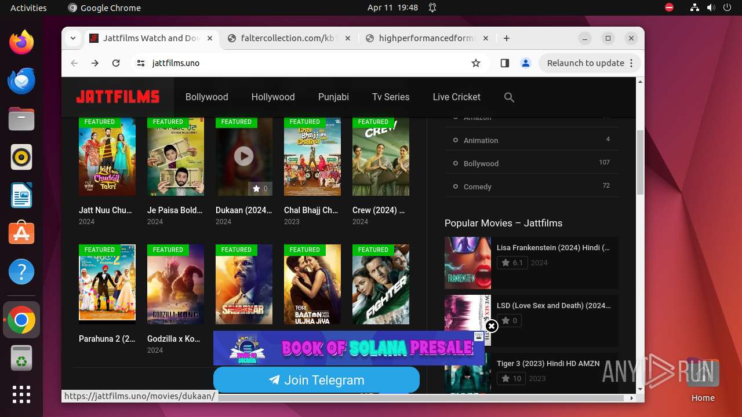
Task: Open Chrome tab search dropdown arrow
Action: coord(73,38)
